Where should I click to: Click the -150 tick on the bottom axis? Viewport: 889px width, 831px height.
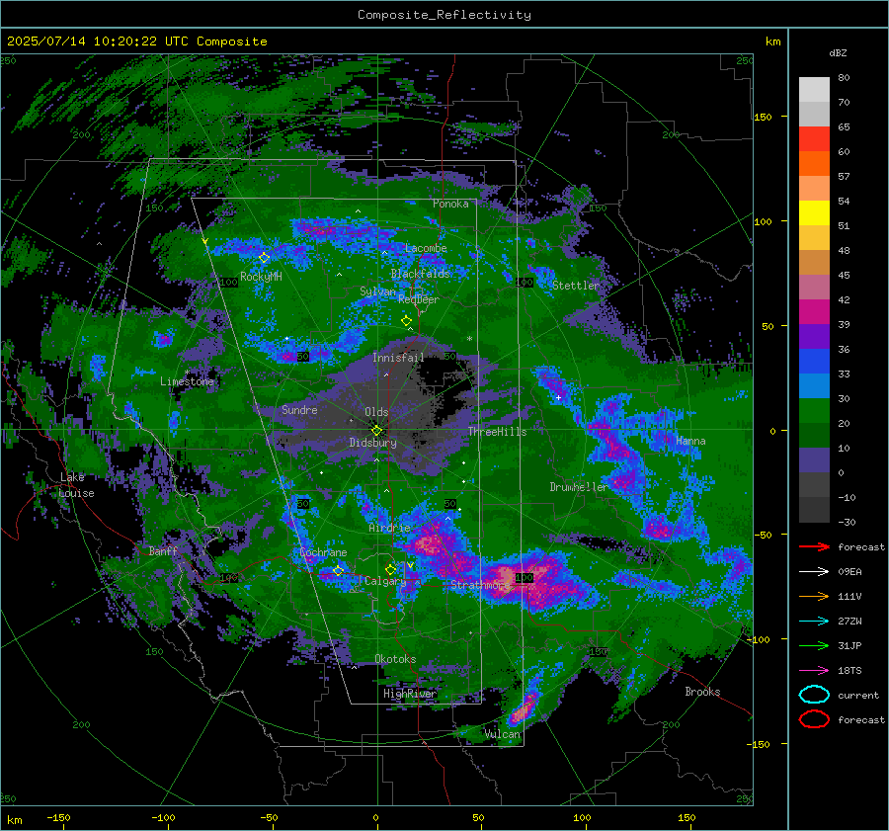pos(58,817)
